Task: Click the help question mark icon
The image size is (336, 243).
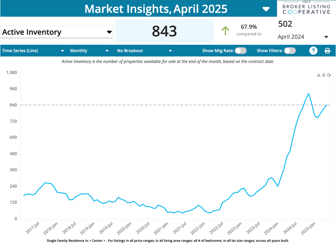Action: tap(313, 51)
